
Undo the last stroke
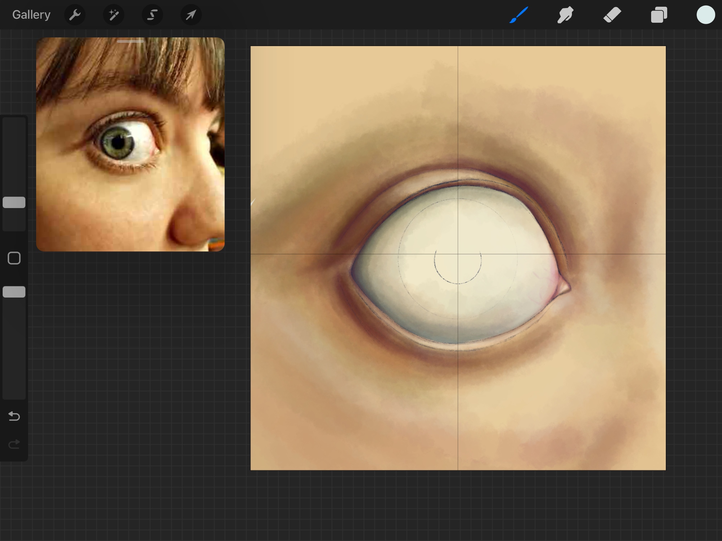[14, 416]
